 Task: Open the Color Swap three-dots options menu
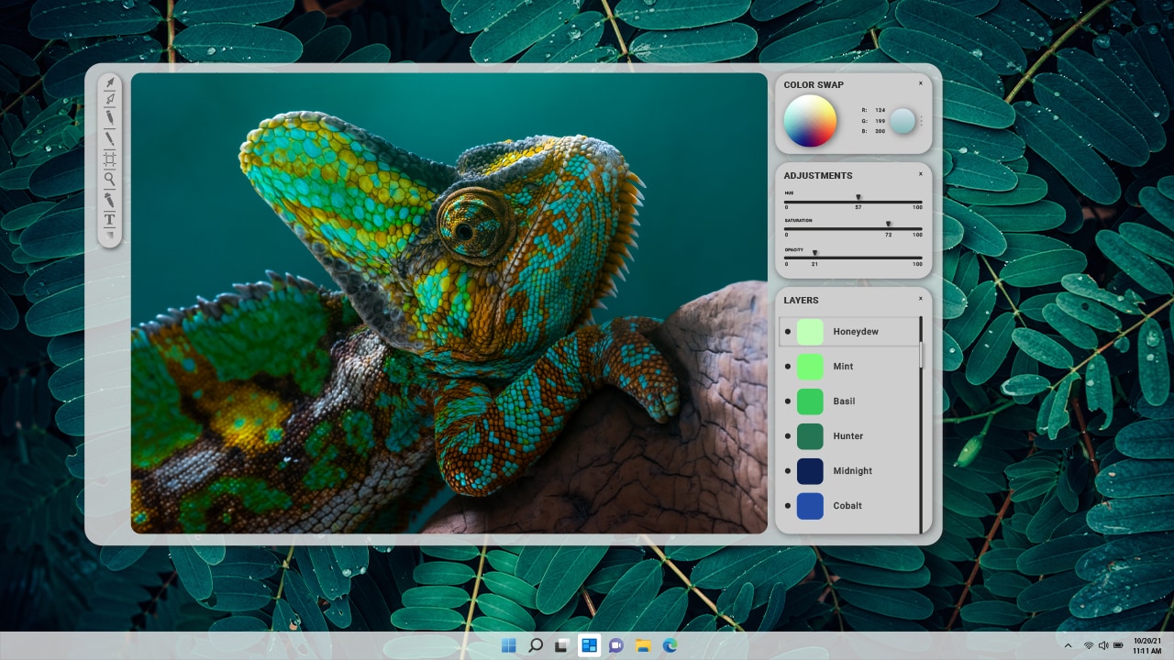(x=922, y=121)
